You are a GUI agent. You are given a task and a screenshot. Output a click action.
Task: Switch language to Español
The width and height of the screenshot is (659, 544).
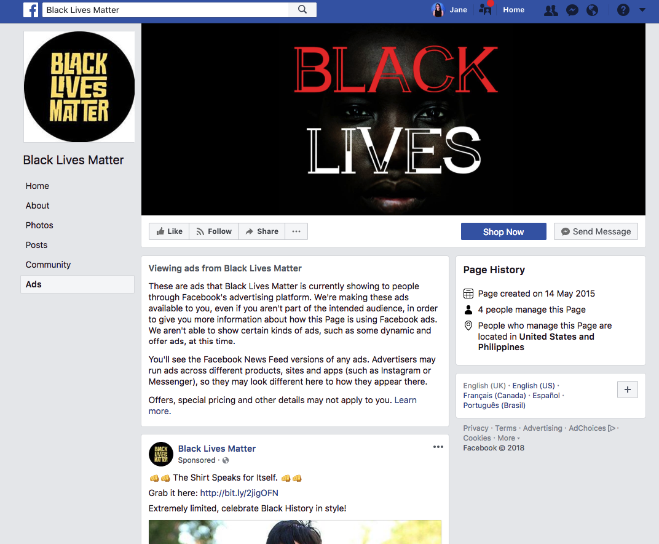click(546, 396)
